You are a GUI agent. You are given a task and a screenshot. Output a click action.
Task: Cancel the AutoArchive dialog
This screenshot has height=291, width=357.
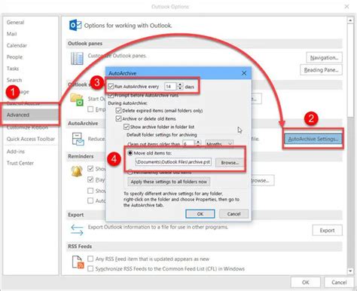coord(233,214)
